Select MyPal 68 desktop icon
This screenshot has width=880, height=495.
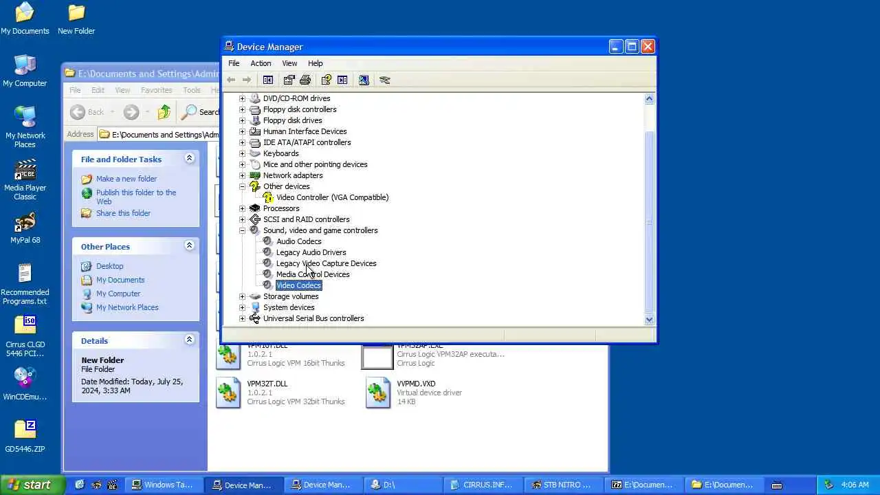point(25,228)
